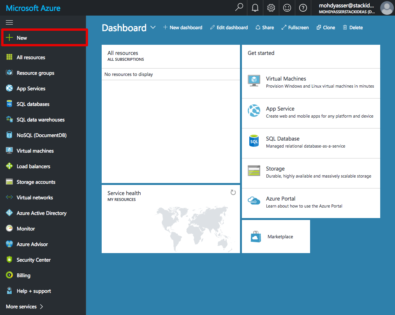Click the feedback smiley icon
The height and width of the screenshot is (315, 395).
pos(287,8)
